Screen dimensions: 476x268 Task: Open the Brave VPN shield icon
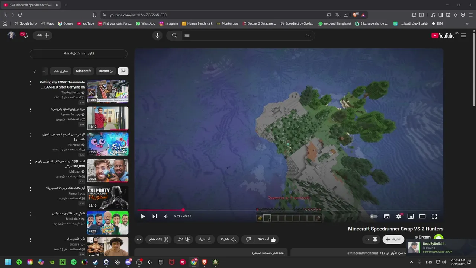pos(463,15)
